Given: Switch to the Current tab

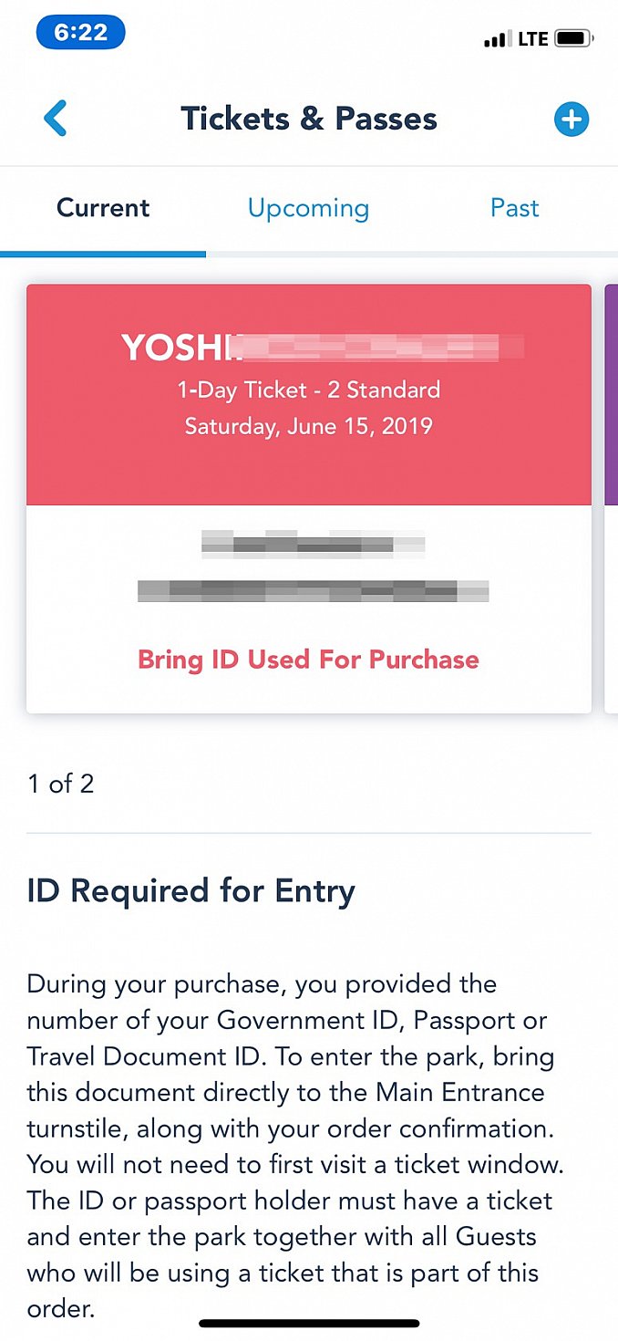Looking at the screenshot, I should coord(103,208).
